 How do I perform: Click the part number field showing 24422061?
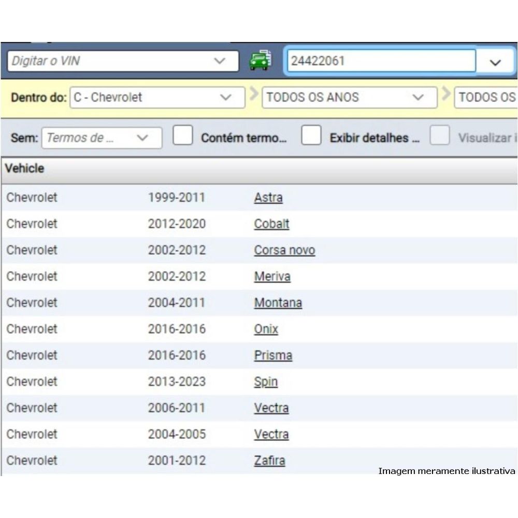381,61
